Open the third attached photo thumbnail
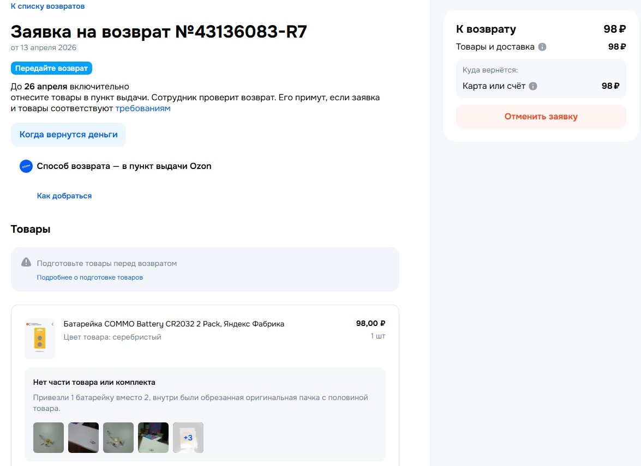The width and height of the screenshot is (641, 466). [x=118, y=438]
